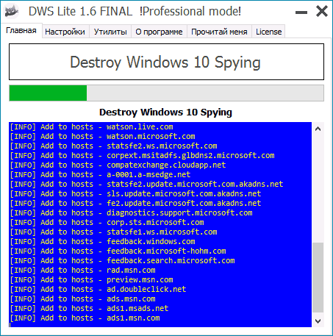The height and width of the screenshot is (336, 333).
Task: Select the log line feedback.windows.com
Action: (x=102, y=242)
